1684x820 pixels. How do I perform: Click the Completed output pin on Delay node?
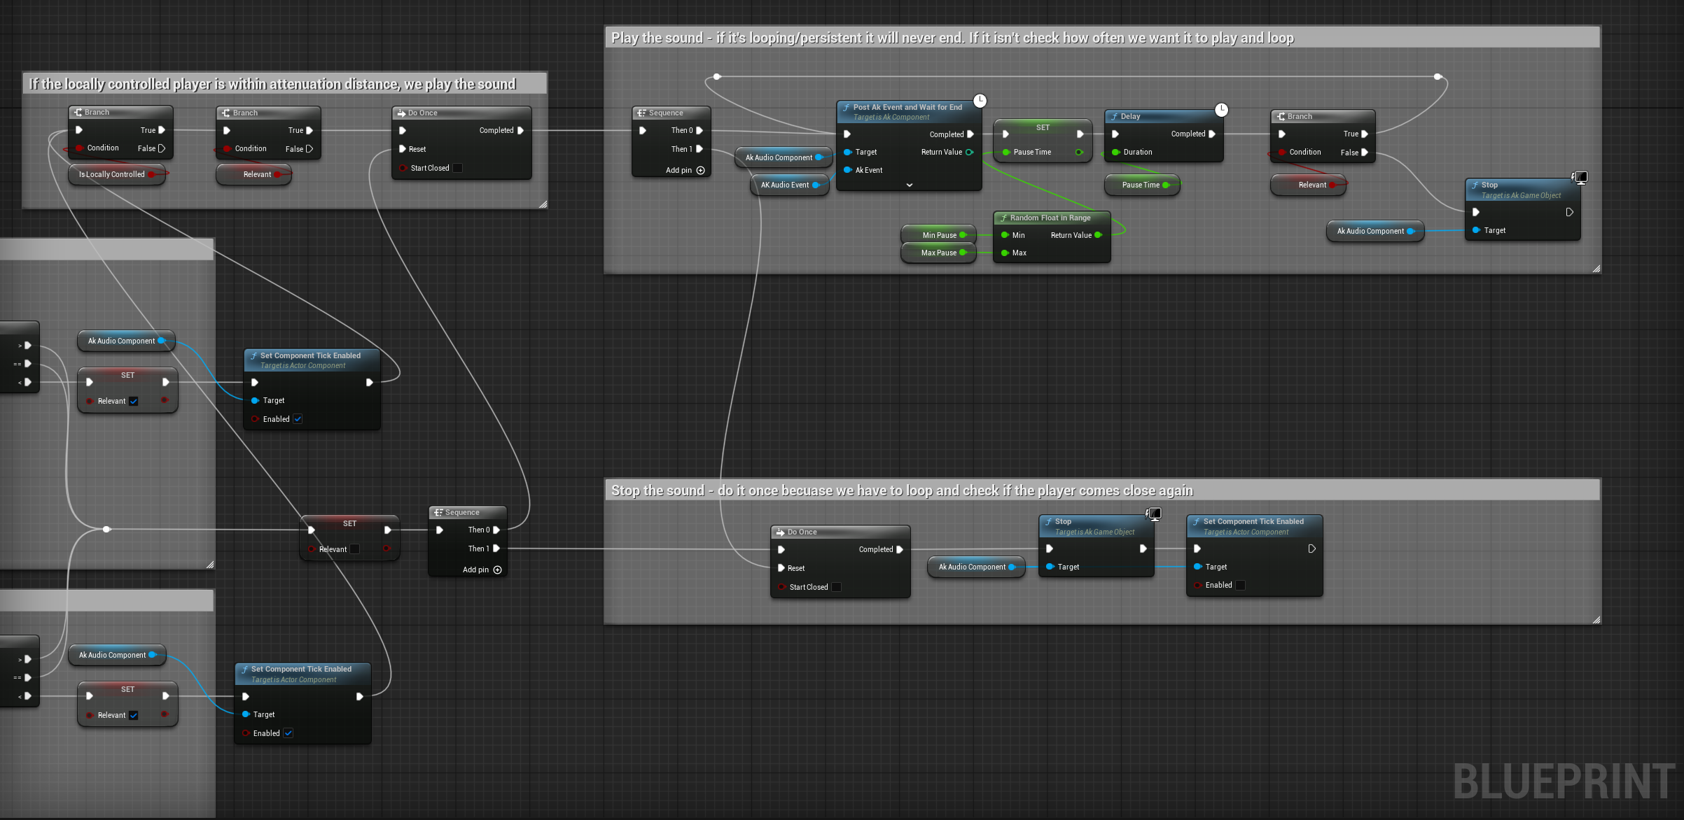click(1212, 134)
